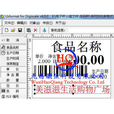Select the 单价 label text on canvas
This screenshot has height=114, width=114.
pos(40,56)
